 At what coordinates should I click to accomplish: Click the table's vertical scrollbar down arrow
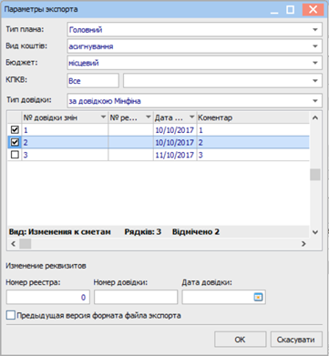(315, 232)
